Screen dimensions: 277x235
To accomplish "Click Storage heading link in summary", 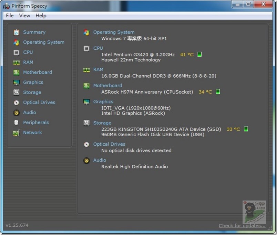I will coord(102,123).
